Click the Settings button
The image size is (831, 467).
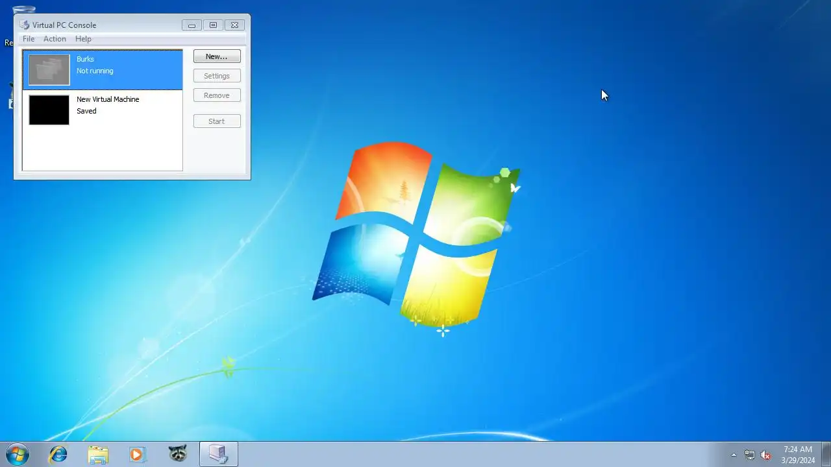click(x=217, y=76)
